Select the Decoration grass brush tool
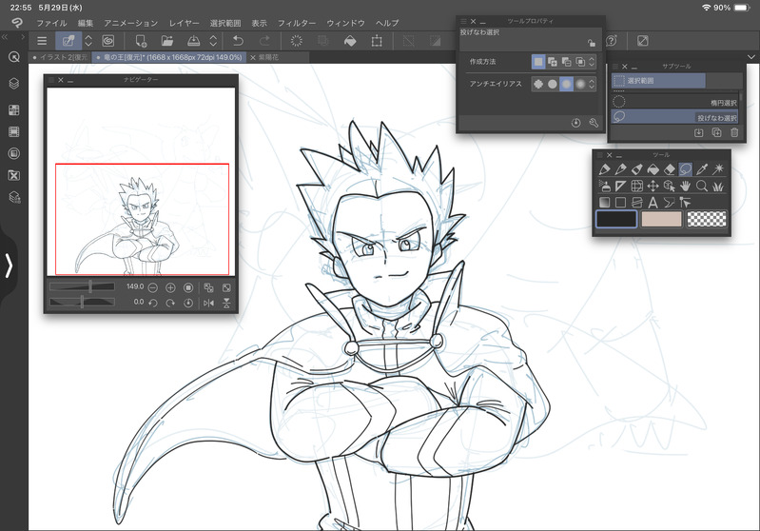 pyautogui.click(x=718, y=186)
